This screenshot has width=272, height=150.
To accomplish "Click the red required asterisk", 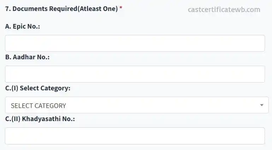I will tap(121, 8).
